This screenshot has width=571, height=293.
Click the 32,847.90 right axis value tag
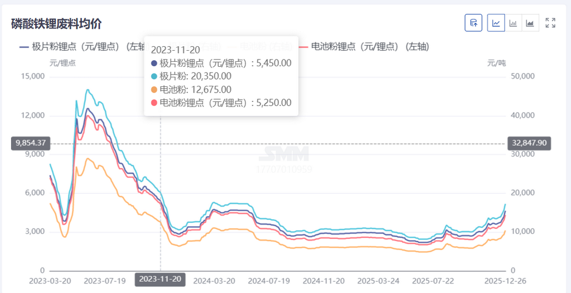click(x=528, y=143)
